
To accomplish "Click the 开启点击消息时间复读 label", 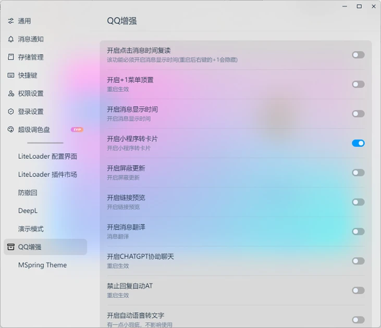I will (x=139, y=51).
